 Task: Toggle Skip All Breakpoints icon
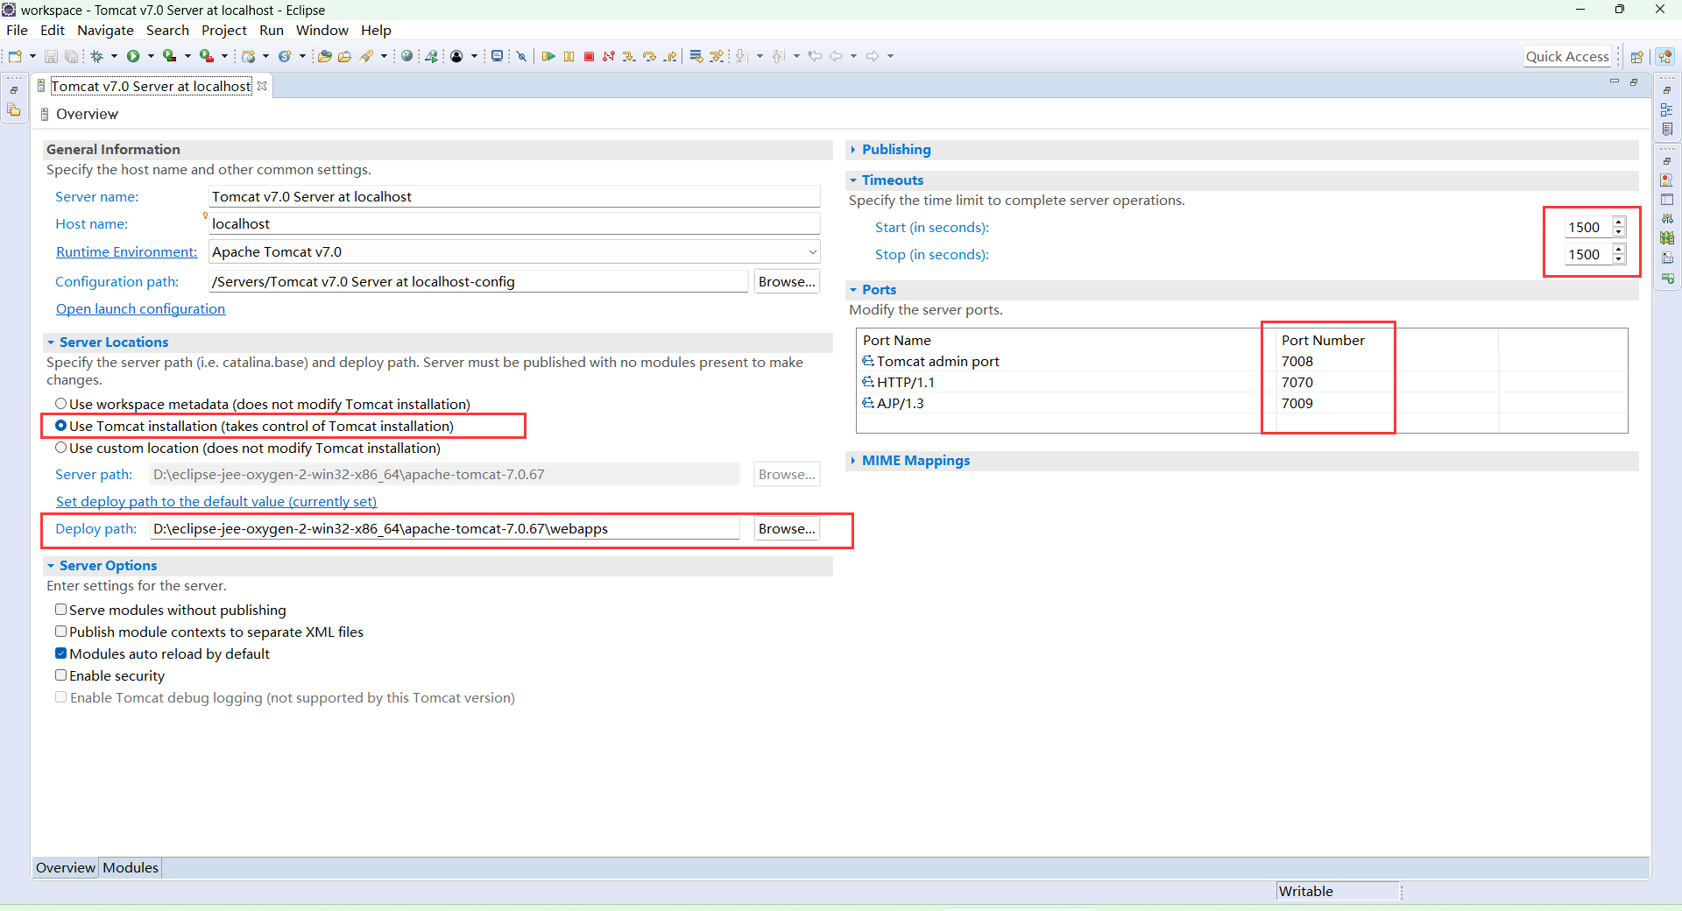(x=521, y=56)
